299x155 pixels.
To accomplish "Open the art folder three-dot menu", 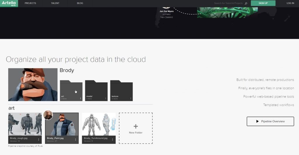I will [x=81, y=98].
